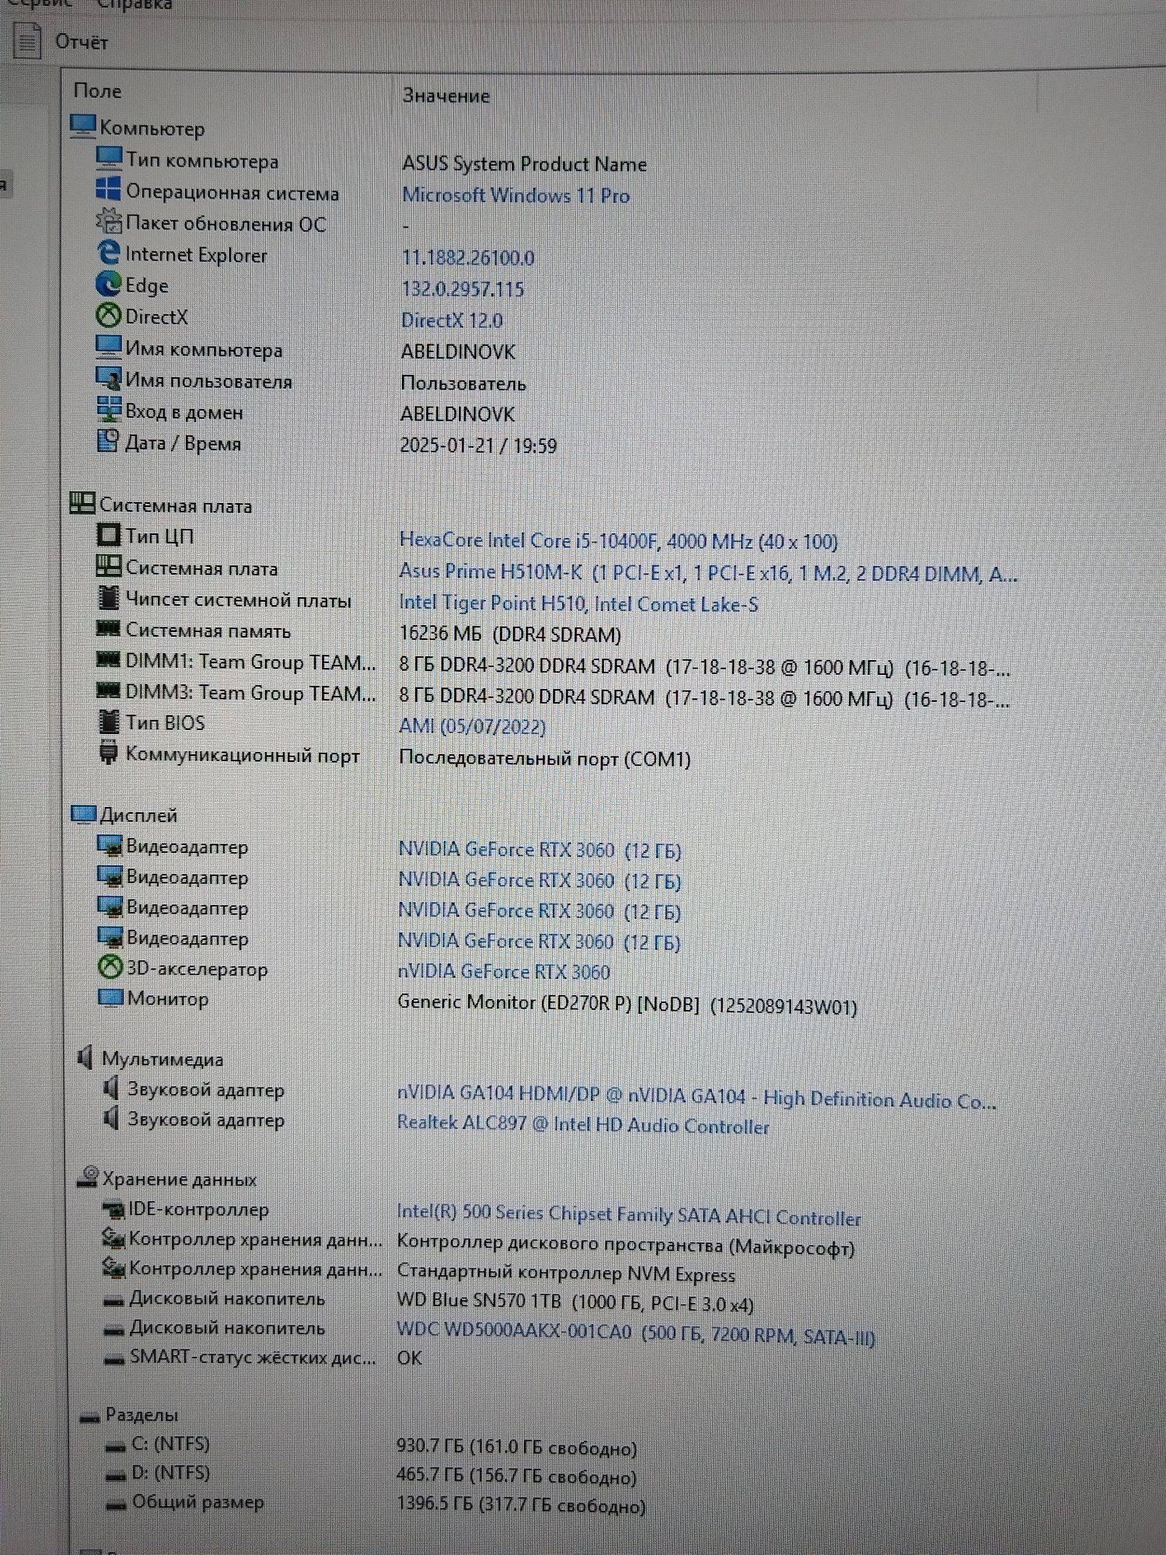This screenshot has width=1166, height=1555.
Task: Open the Справка menu
Action: click(x=134, y=5)
